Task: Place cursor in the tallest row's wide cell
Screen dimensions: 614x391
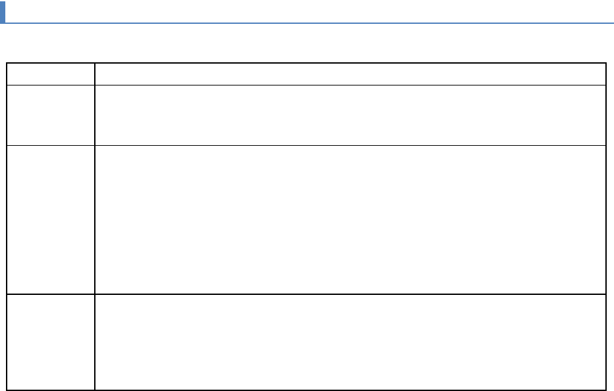Action: 350,219
